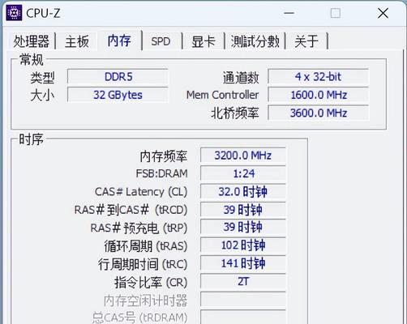Select the 内存 tab

click(119, 40)
